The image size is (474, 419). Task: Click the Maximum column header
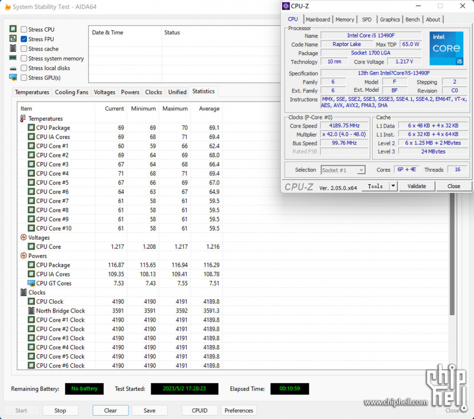click(175, 108)
